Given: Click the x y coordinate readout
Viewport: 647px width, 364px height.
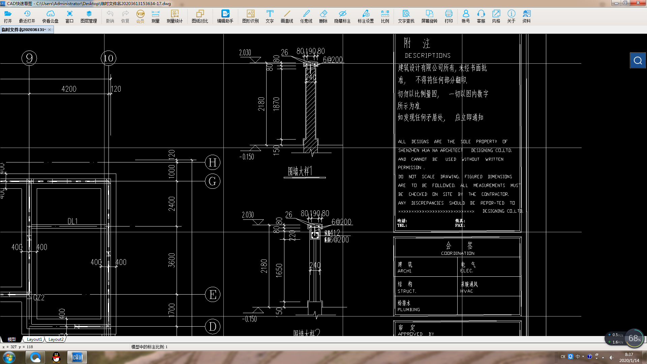Looking at the screenshot, I should click(x=18, y=347).
